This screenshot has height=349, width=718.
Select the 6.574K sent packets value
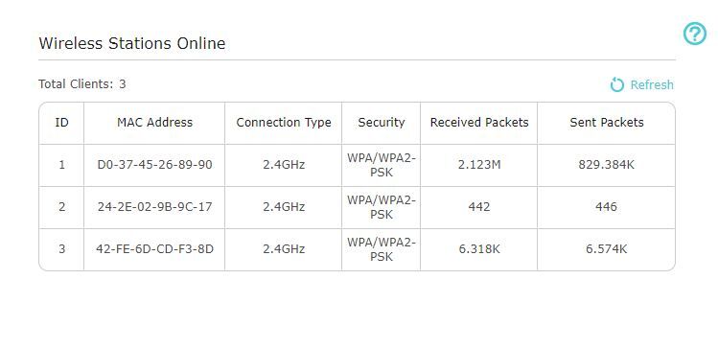point(606,248)
